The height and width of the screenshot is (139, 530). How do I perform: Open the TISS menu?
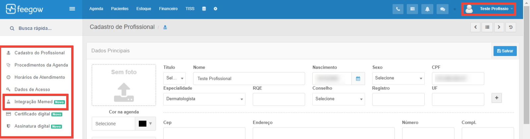tap(190, 9)
